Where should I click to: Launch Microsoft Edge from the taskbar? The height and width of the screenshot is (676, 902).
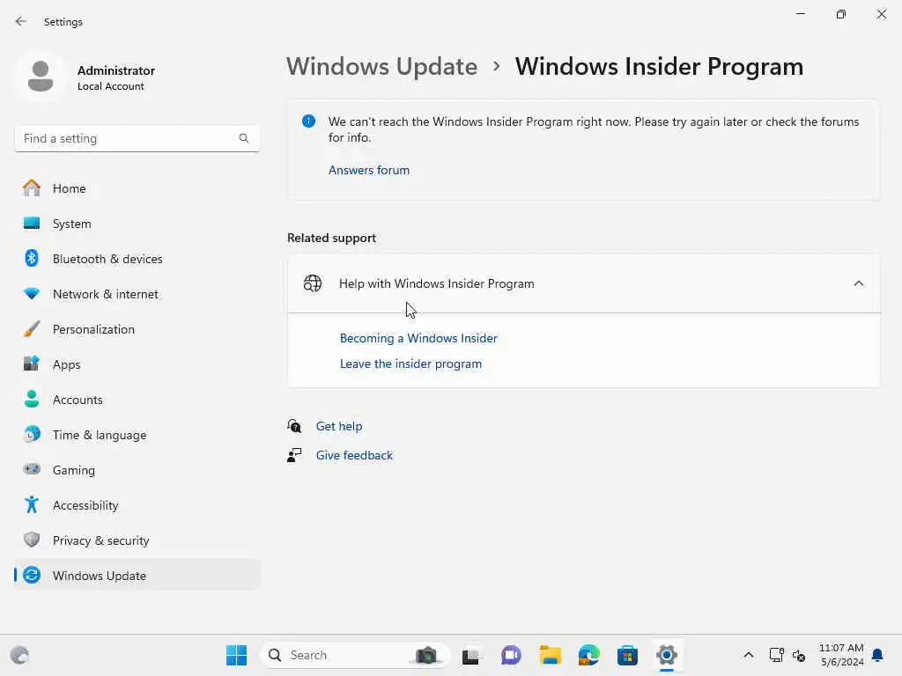589,655
